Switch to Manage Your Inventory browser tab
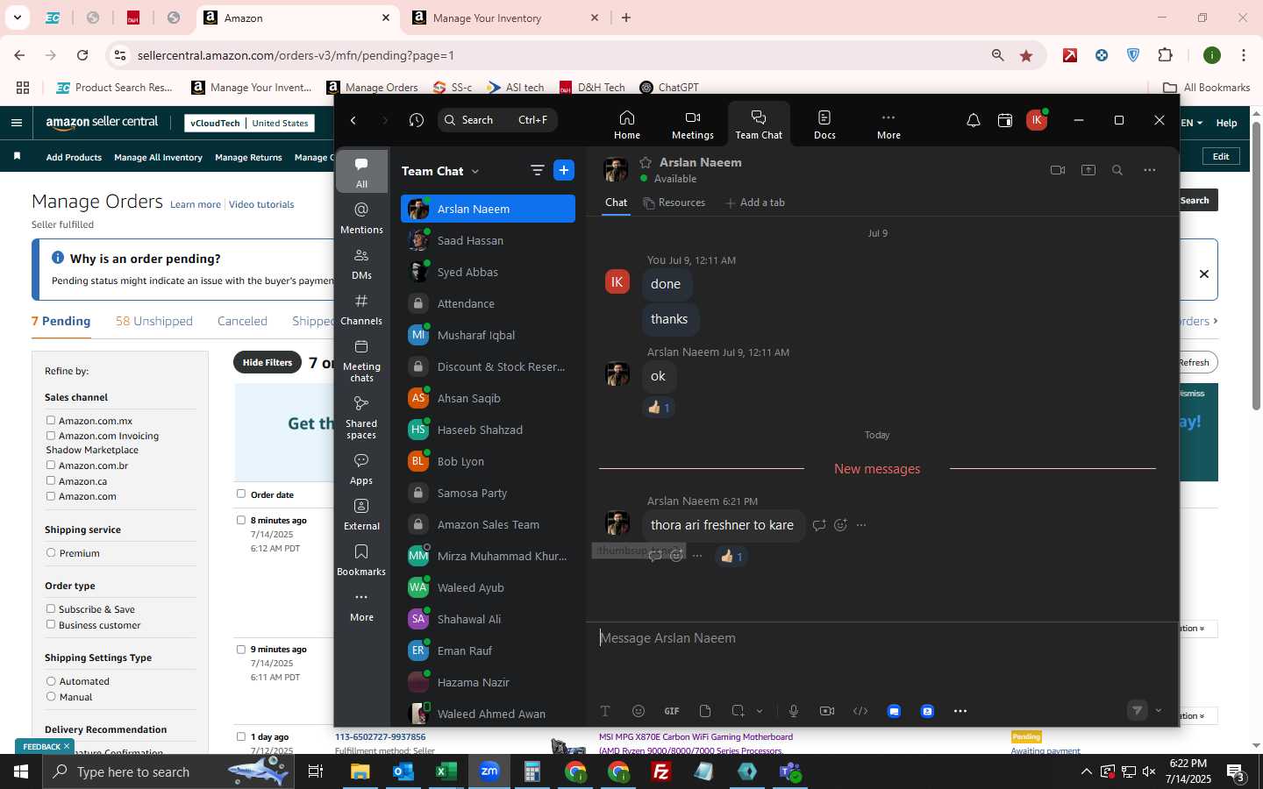Viewport: 1263px width, 789px height. point(504,18)
